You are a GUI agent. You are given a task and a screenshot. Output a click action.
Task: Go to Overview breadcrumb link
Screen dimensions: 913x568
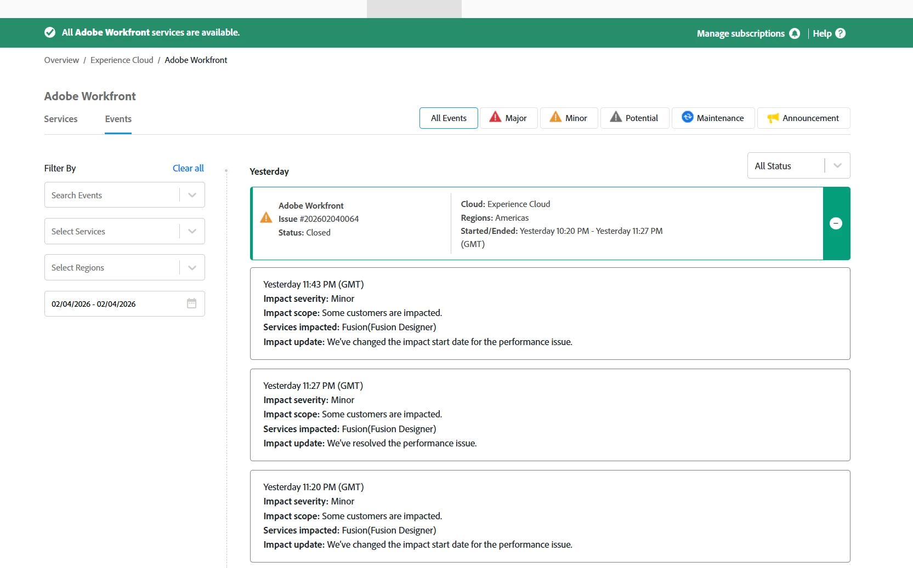click(x=61, y=60)
